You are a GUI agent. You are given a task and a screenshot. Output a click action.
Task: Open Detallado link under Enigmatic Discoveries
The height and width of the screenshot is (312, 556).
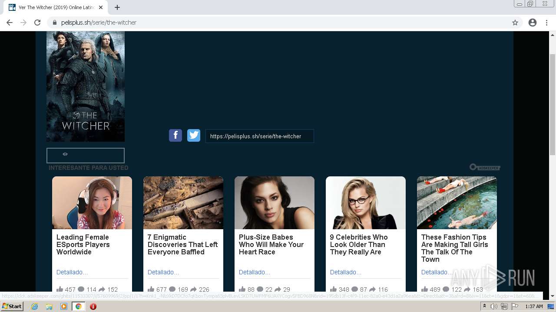[163, 272]
